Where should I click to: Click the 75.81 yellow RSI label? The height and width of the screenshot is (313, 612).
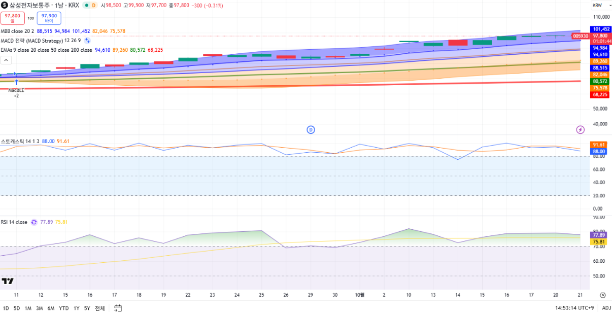[x=599, y=242]
